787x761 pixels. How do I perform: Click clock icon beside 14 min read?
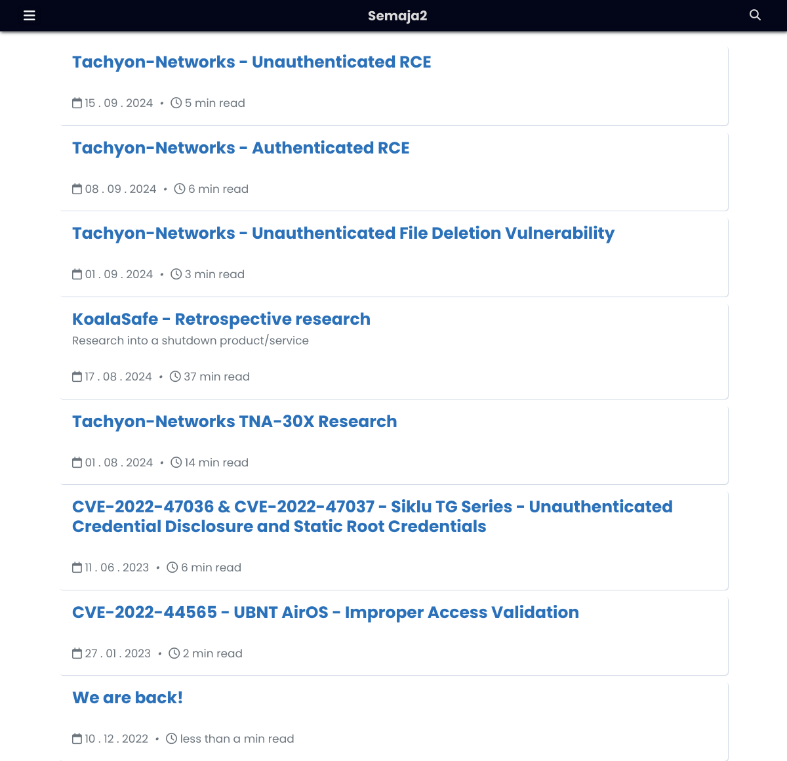[176, 463]
